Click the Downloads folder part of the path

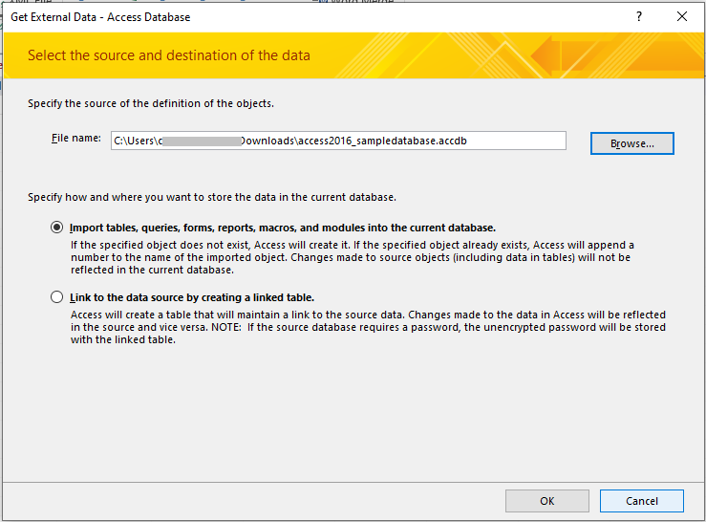click(267, 141)
